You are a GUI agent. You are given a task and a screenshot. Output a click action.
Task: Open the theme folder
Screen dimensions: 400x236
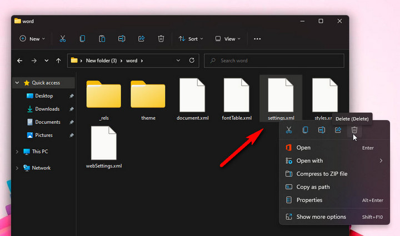(148, 101)
